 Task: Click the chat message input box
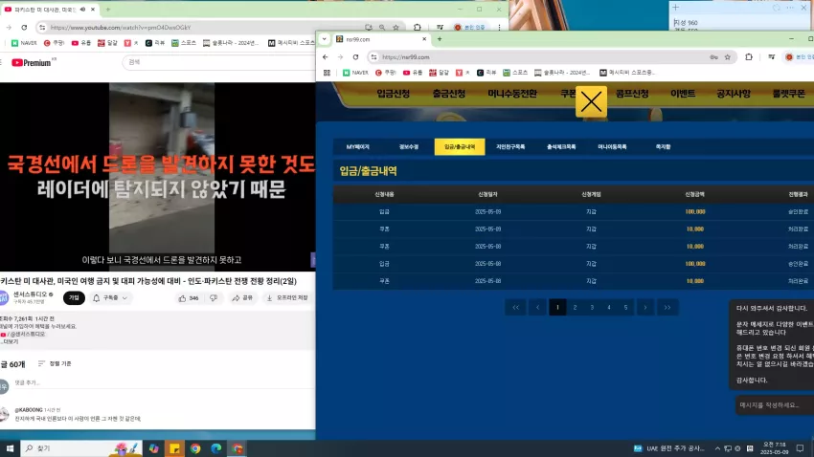pyautogui.click(x=774, y=405)
